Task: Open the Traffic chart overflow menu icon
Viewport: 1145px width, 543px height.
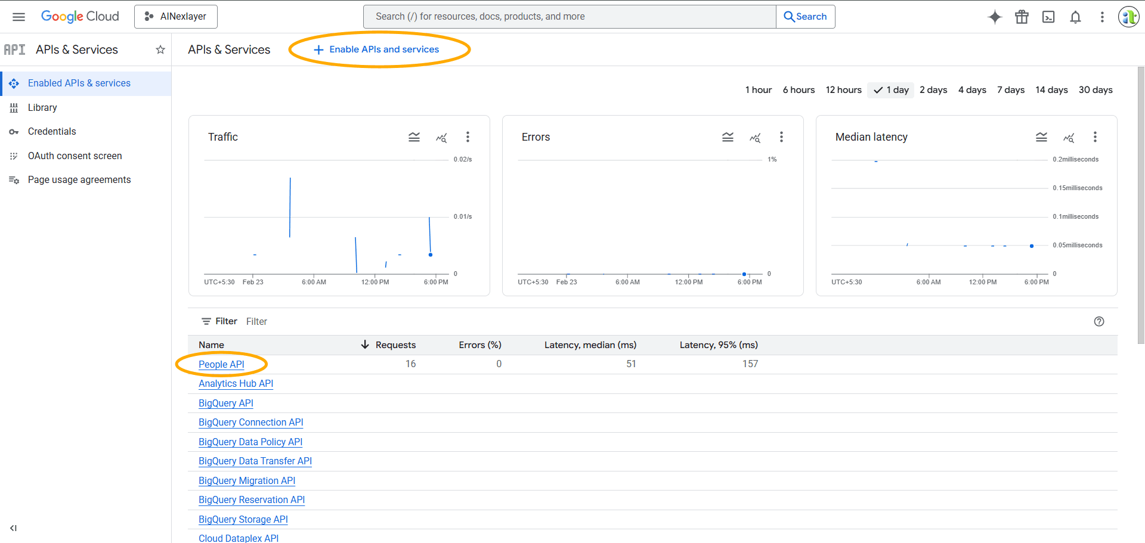Action: pos(468,136)
